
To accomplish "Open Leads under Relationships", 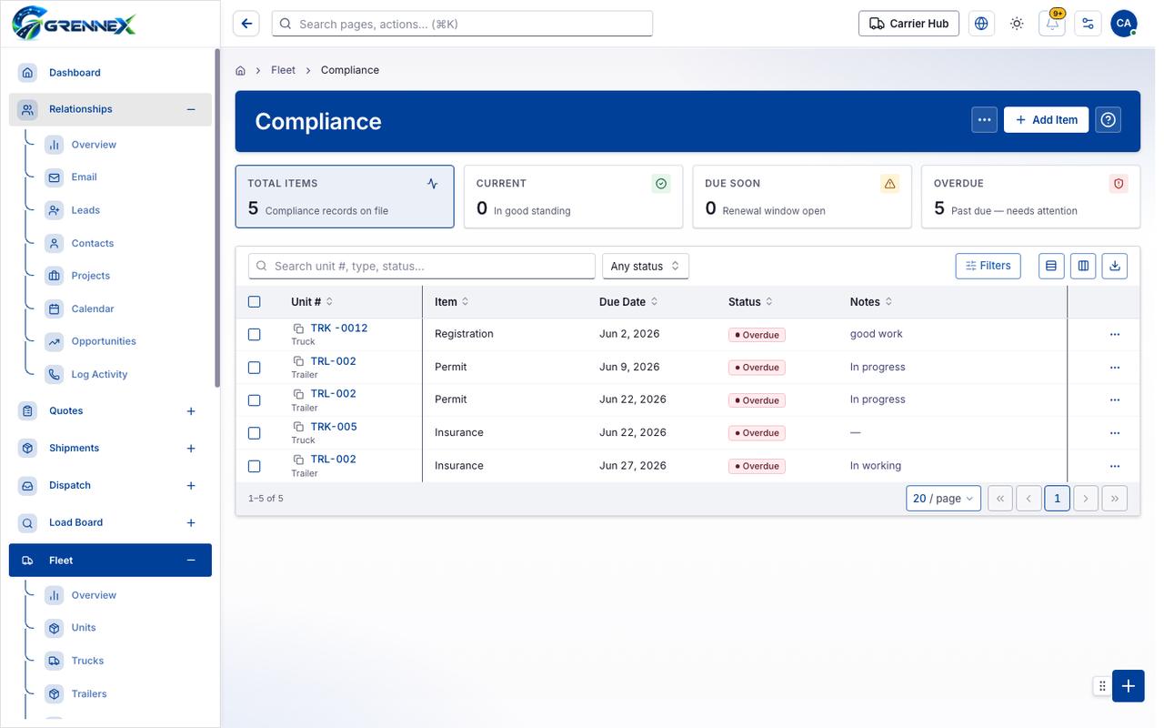I will [x=85, y=210].
